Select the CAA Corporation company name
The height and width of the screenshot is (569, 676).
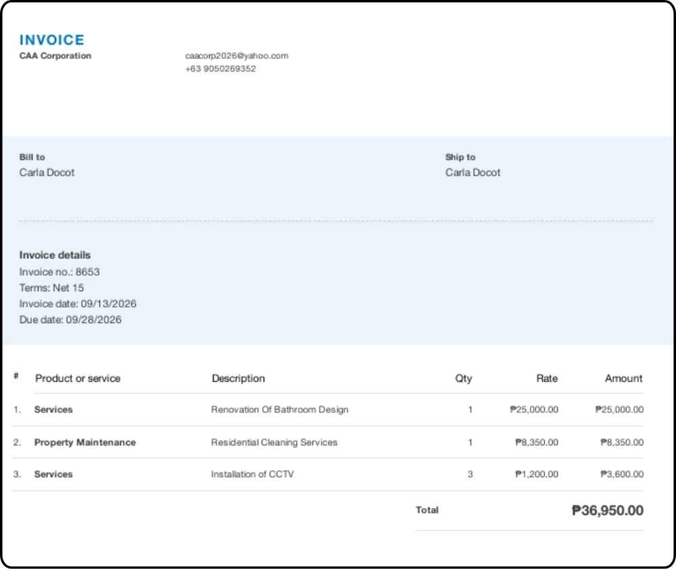coord(55,56)
